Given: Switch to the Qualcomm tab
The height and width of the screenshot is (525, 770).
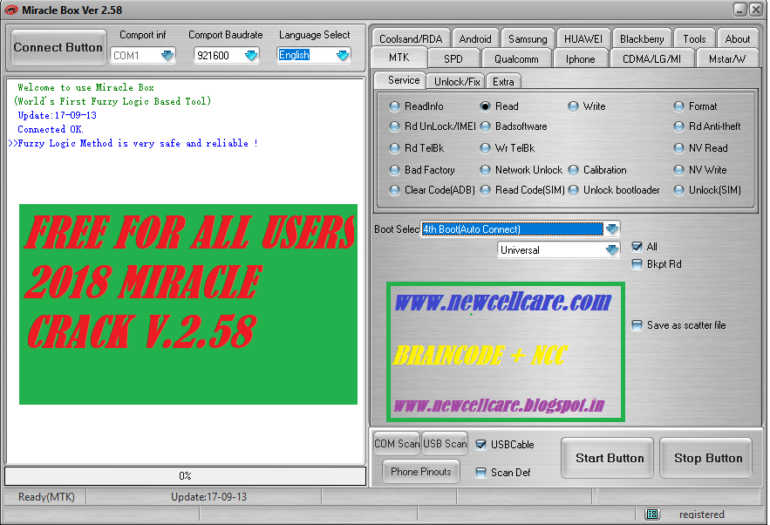Looking at the screenshot, I should 516,59.
